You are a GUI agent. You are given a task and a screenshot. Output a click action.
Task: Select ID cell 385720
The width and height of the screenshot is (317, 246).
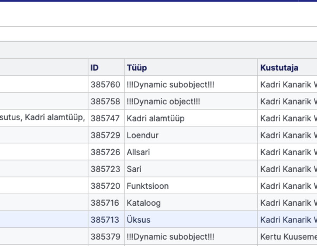point(106,186)
